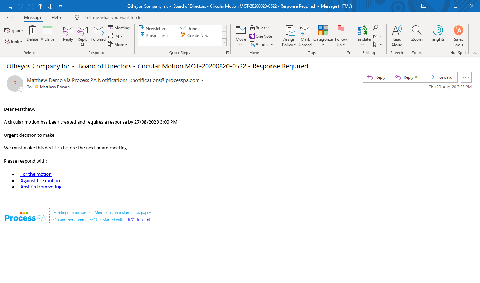This screenshot has height=283, width=480.
Task: Switch to the Help tab
Action: point(56,17)
